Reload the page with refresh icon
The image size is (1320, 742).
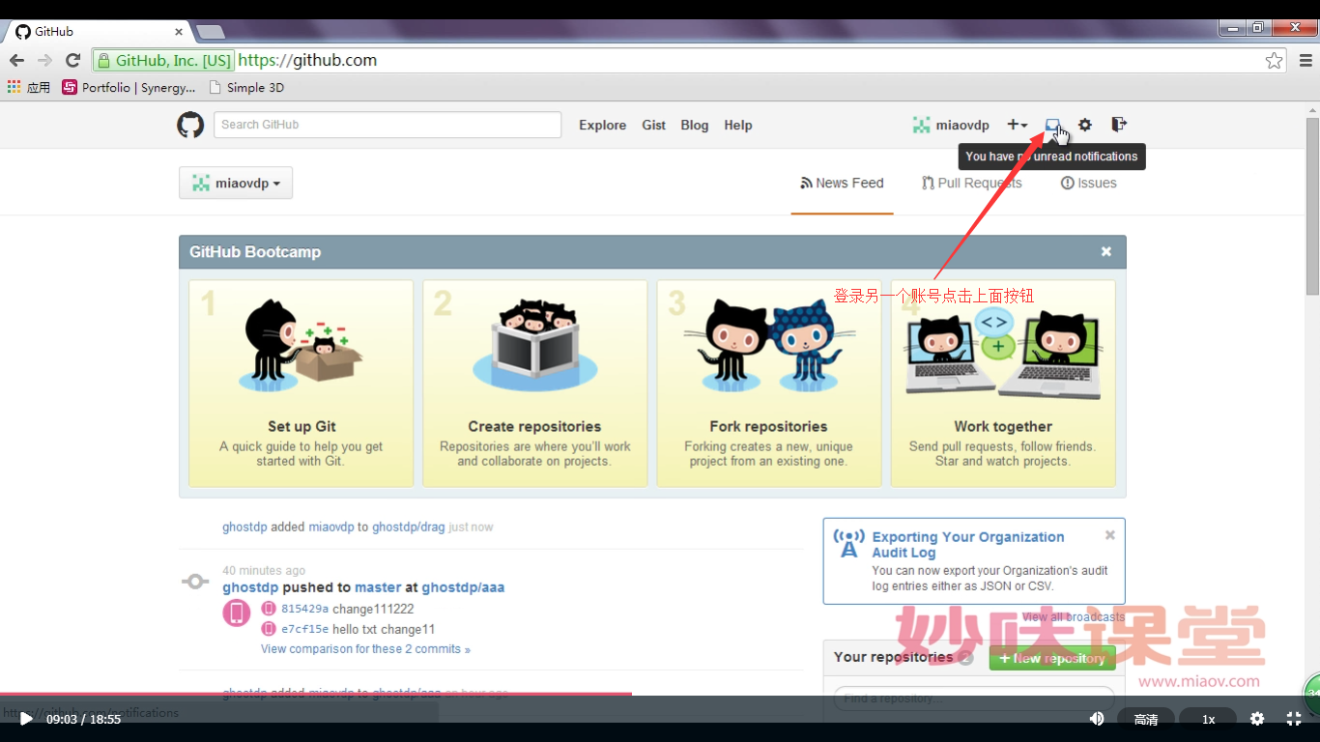(x=72, y=60)
